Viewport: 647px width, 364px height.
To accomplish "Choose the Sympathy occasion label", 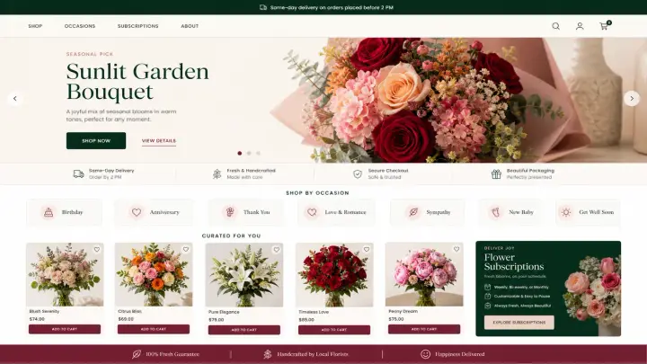I will [439, 212].
